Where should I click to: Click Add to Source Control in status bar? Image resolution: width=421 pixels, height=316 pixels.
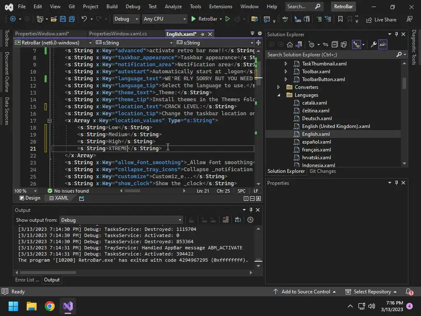(x=305, y=292)
